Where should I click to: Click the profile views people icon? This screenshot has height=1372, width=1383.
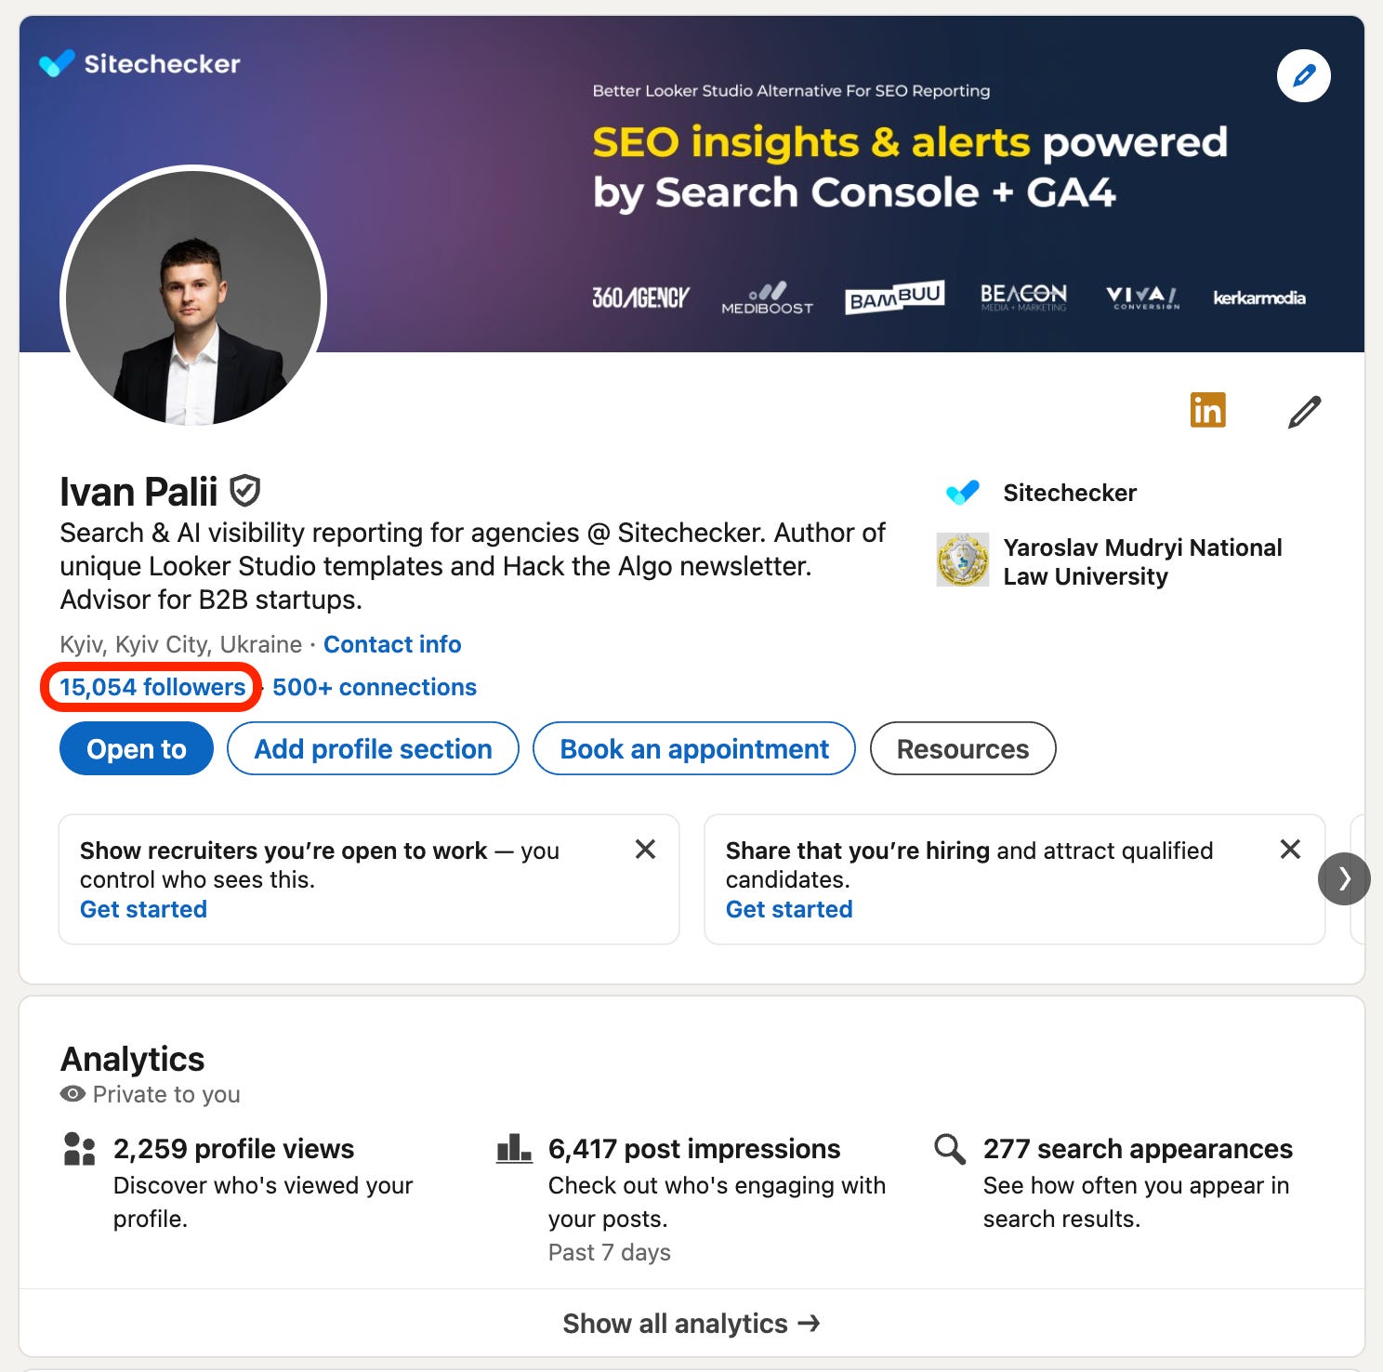(79, 1149)
